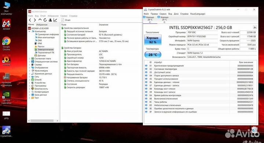The image size is (264, 143).
Task: Open AIDA64 desktop shortcut icon
Action: click(6, 23)
